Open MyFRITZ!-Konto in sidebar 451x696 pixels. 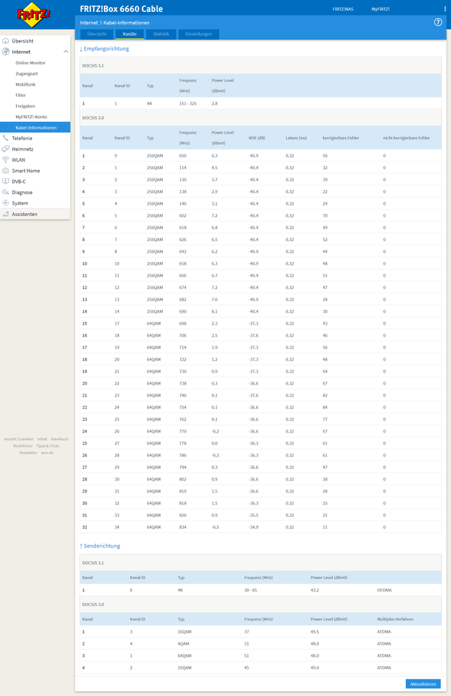(31, 117)
